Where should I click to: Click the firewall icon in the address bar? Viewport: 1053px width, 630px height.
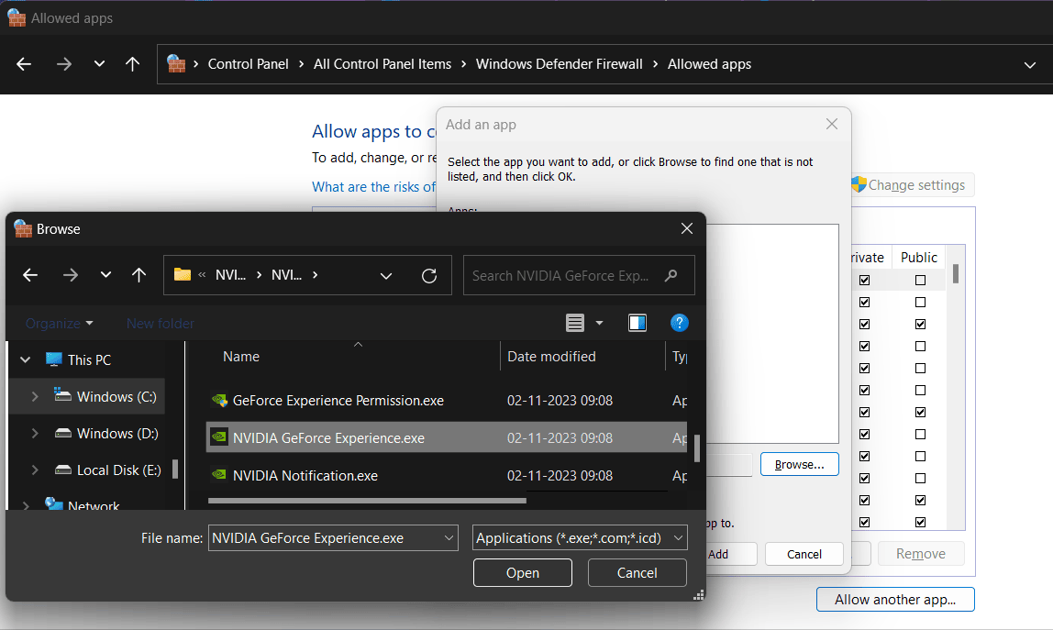pyautogui.click(x=177, y=64)
